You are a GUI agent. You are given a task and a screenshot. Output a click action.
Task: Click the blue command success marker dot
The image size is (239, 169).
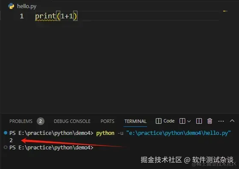(6, 133)
